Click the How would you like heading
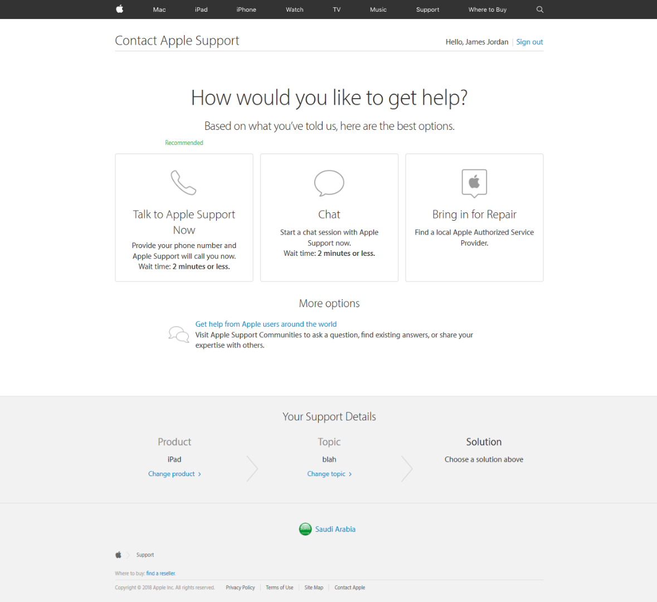Image resolution: width=657 pixels, height=602 pixels. [x=329, y=98]
